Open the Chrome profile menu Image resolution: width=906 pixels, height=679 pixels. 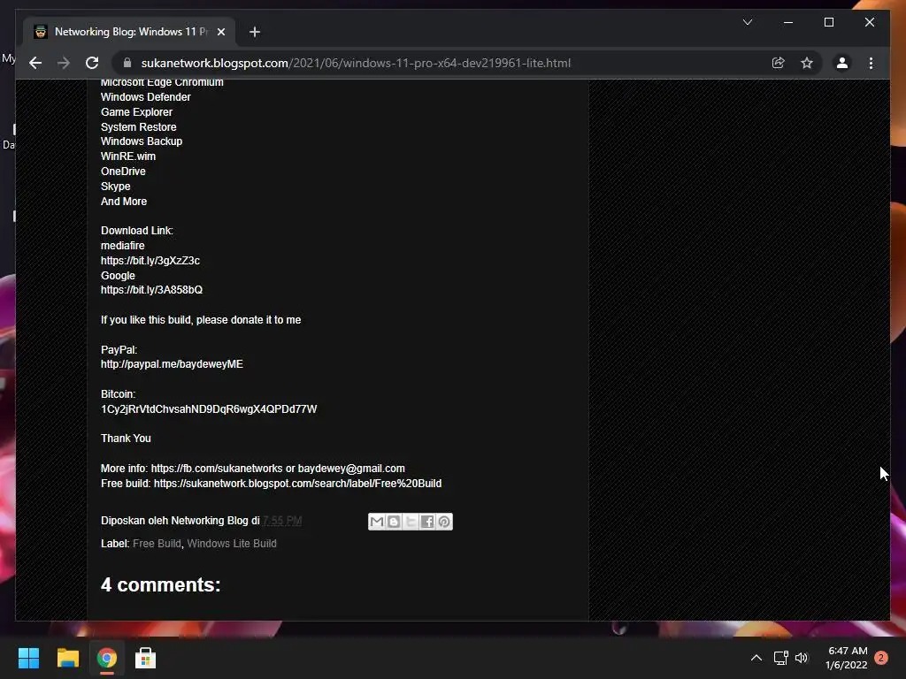click(842, 63)
